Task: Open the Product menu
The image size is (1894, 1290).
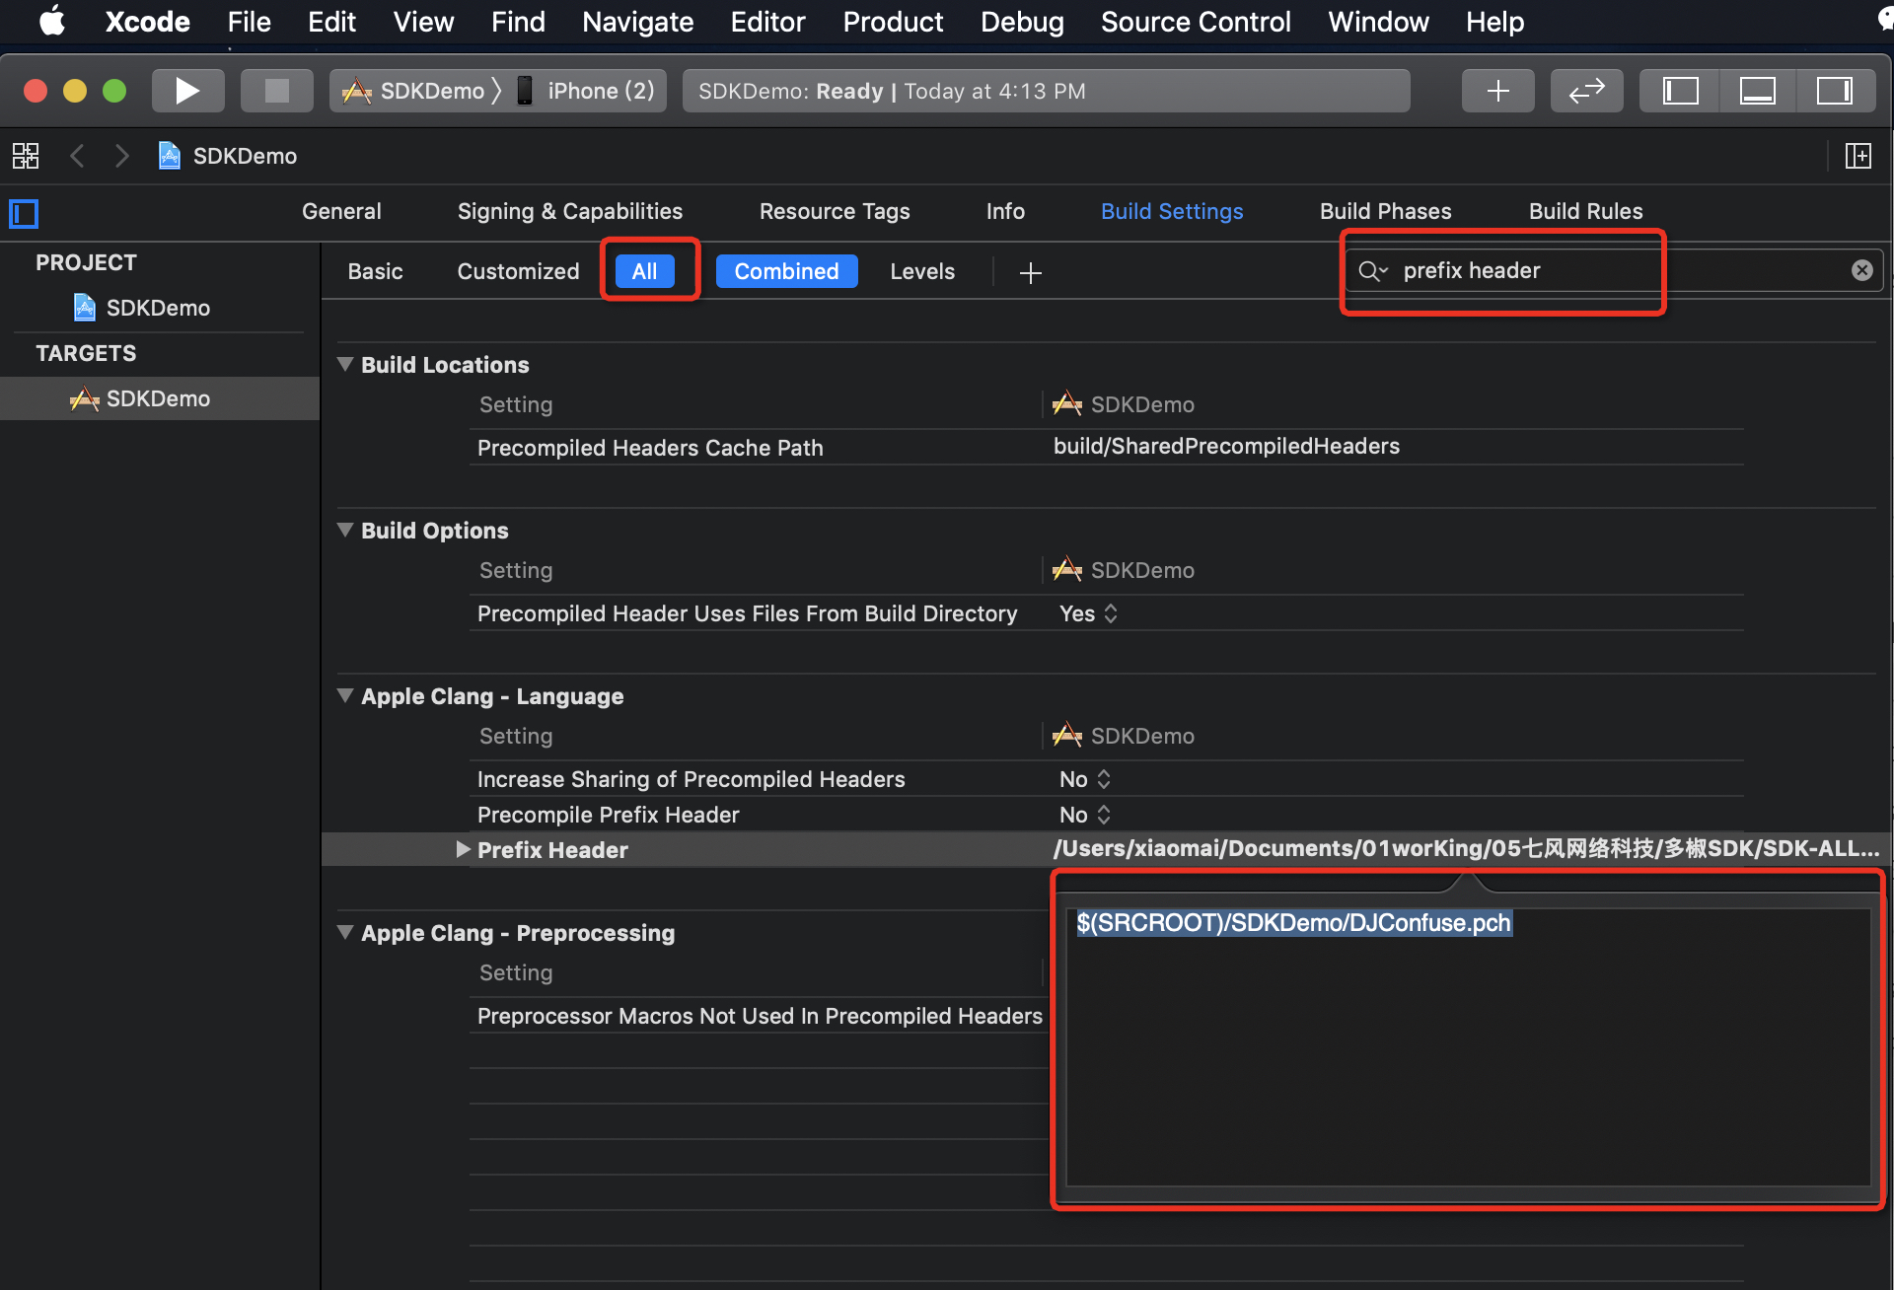Action: coord(893,22)
